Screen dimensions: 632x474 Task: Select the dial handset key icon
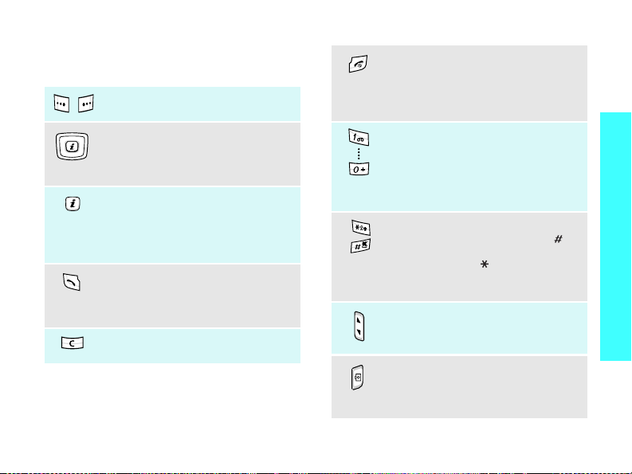point(72,282)
